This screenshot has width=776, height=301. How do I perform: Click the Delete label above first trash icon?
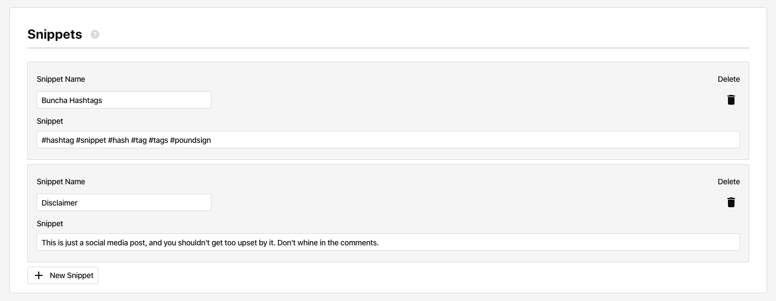pyautogui.click(x=728, y=79)
